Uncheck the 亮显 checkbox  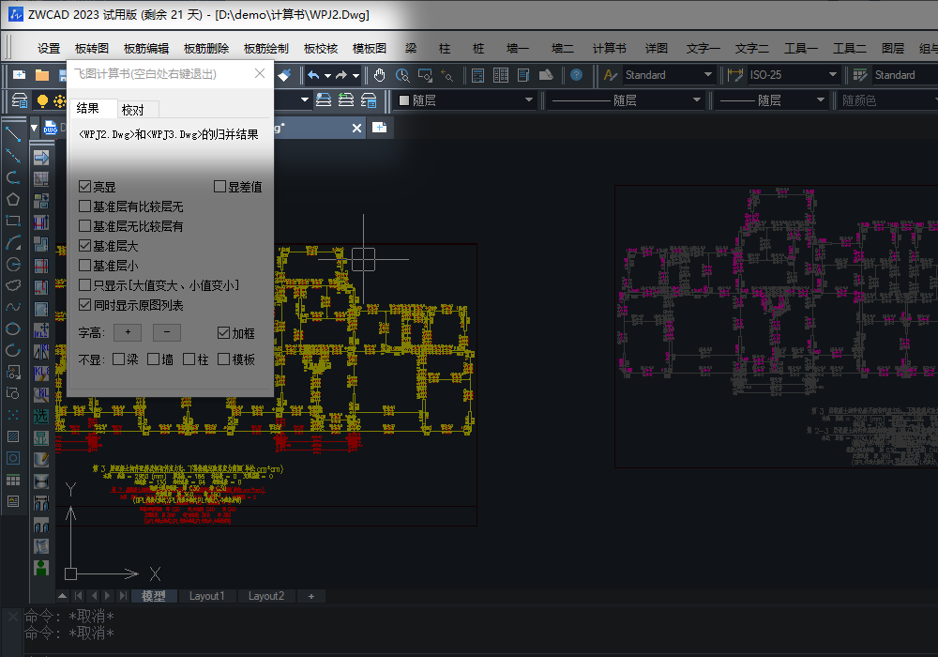click(x=85, y=187)
